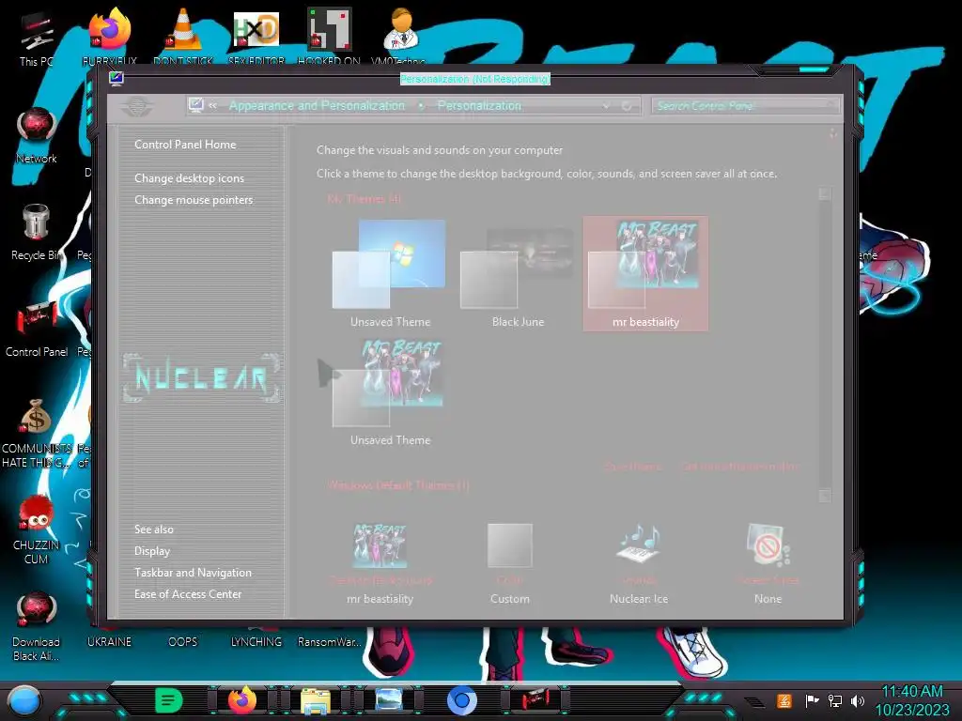Open Control Panel Home link
Viewport: 962px width, 721px height.
(x=185, y=144)
